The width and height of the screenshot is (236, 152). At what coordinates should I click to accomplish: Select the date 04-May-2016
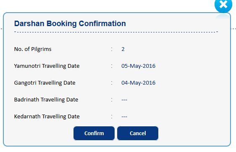(x=139, y=83)
